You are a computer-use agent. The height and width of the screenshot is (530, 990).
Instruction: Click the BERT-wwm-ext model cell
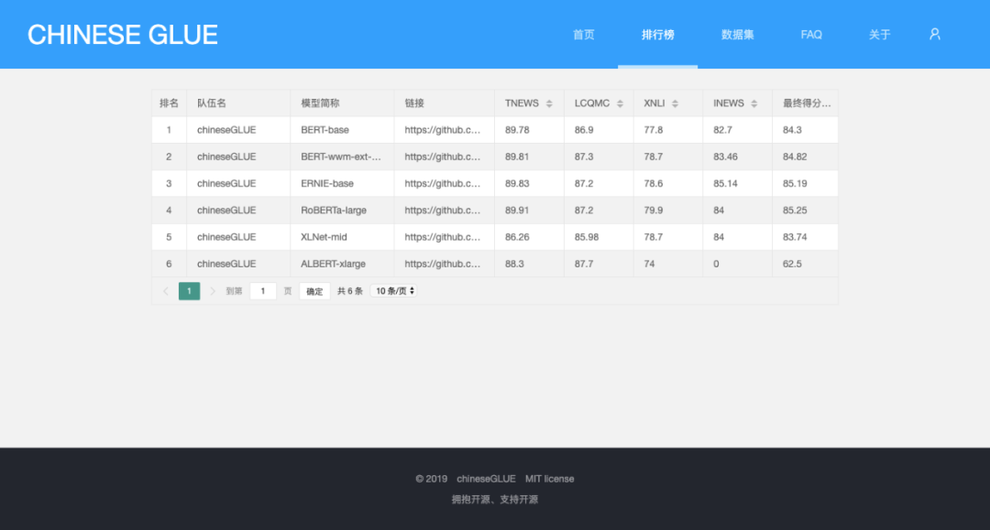(x=341, y=157)
